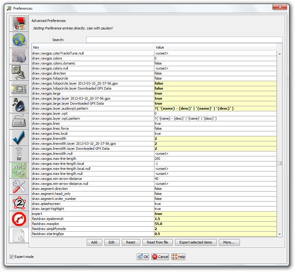Sort the table by Key column header
The width and height of the screenshot is (295, 272).
(x=93, y=47)
